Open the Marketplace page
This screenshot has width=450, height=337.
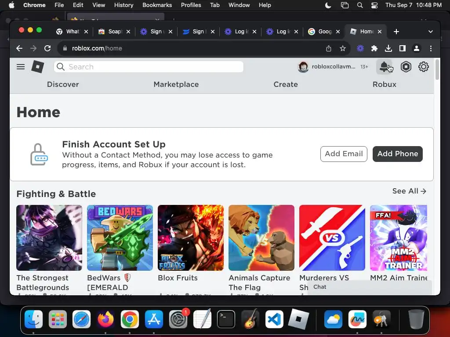[176, 85]
